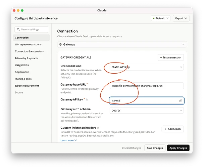Click lock icon beside Custom inference headers
204x168 pixels.
click(98, 128)
